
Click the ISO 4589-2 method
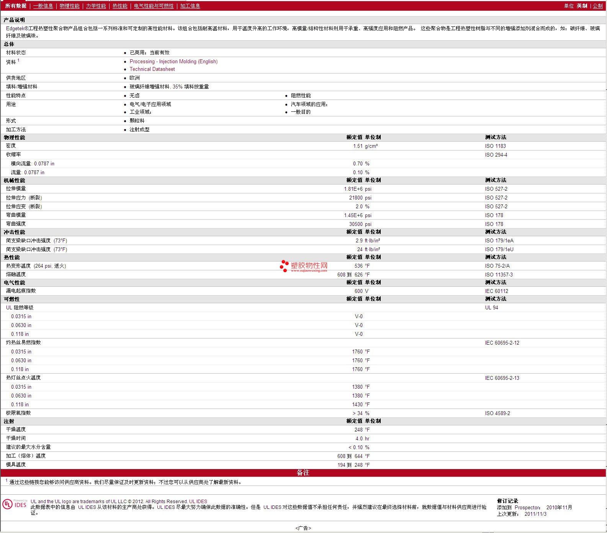[497, 414]
